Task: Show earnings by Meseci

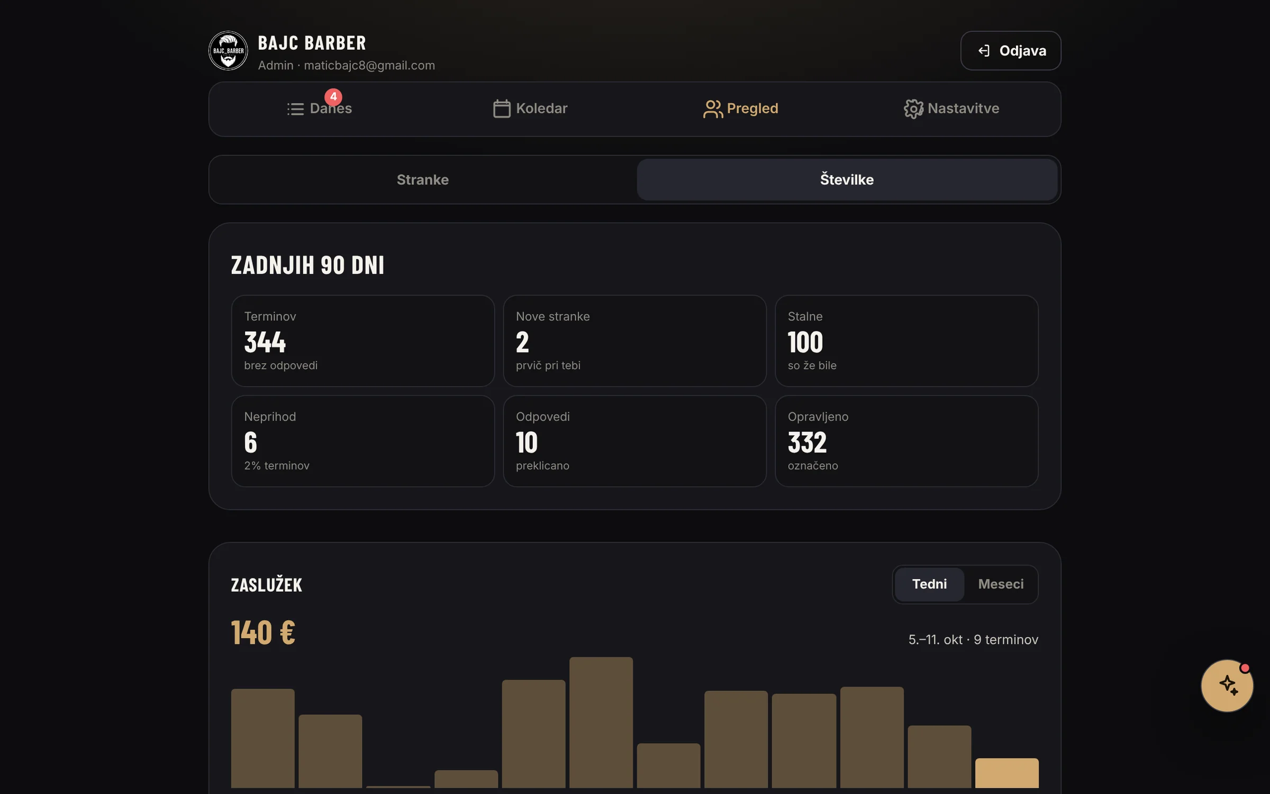Action: [x=1000, y=584]
